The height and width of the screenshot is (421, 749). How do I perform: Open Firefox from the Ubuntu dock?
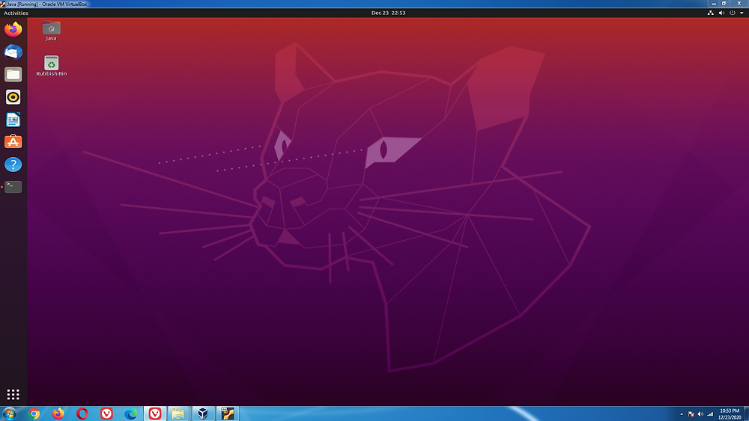point(13,29)
